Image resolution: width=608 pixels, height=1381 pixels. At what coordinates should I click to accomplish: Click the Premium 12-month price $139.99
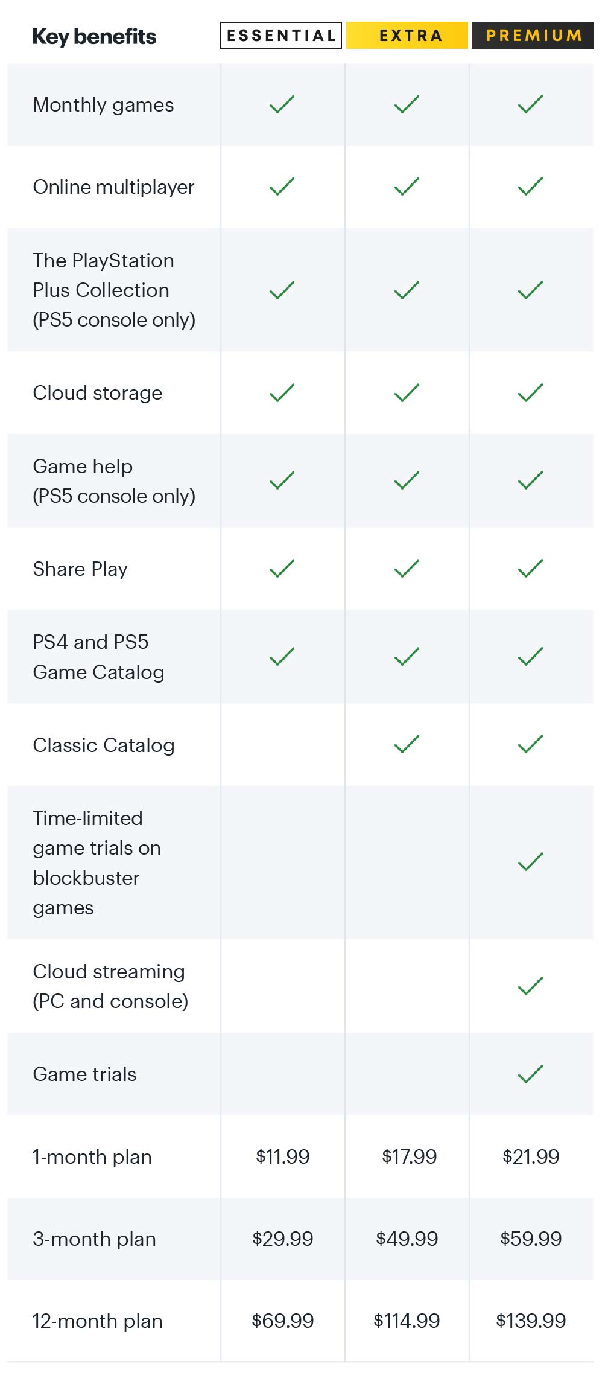(531, 1321)
